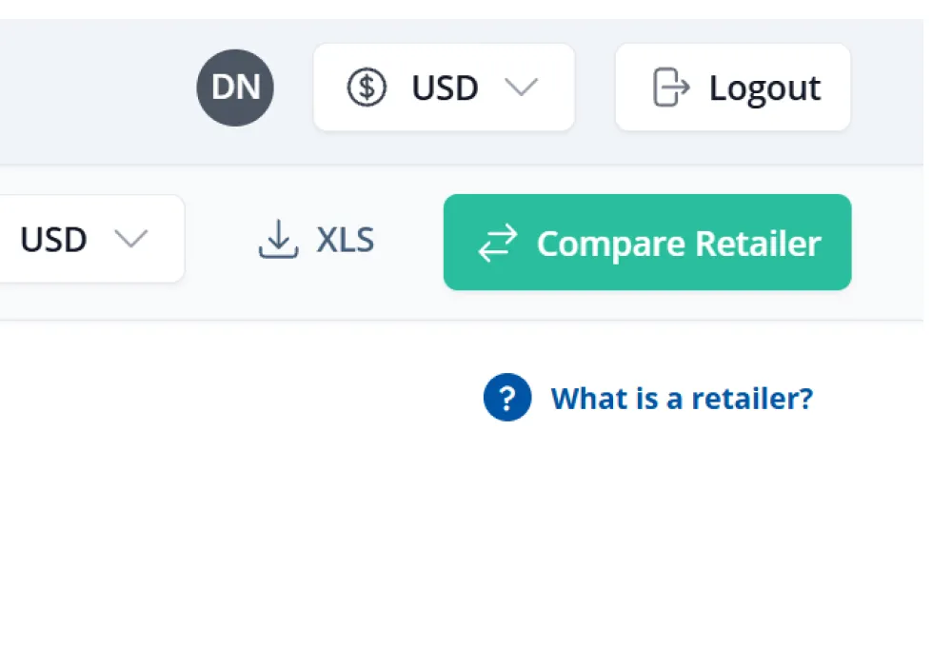Open the top USD currency dropdown
This screenshot has width=952, height=666.
click(444, 88)
